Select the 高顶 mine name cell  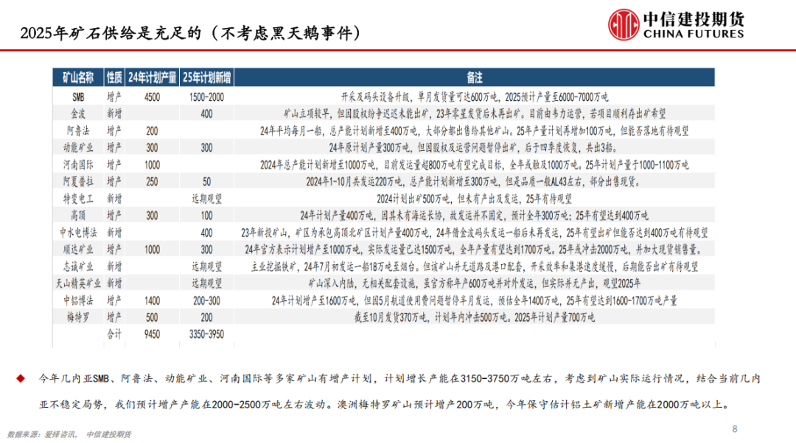click(78, 216)
